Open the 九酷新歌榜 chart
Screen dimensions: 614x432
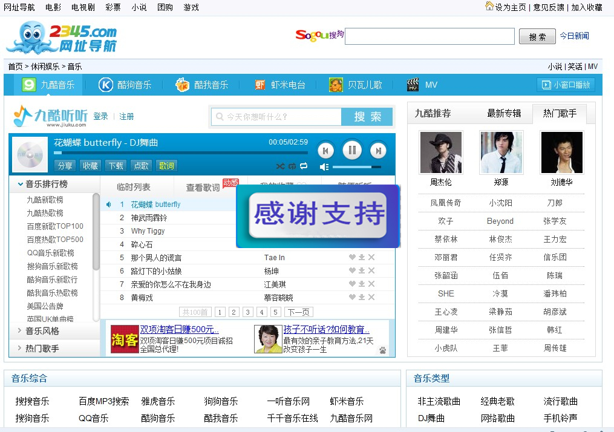coord(45,200)
